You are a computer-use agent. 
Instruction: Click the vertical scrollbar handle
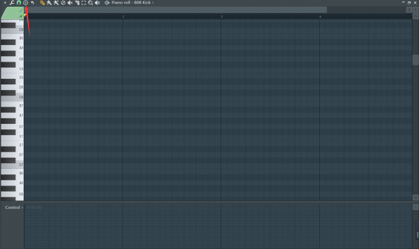[x=415, y=60]
